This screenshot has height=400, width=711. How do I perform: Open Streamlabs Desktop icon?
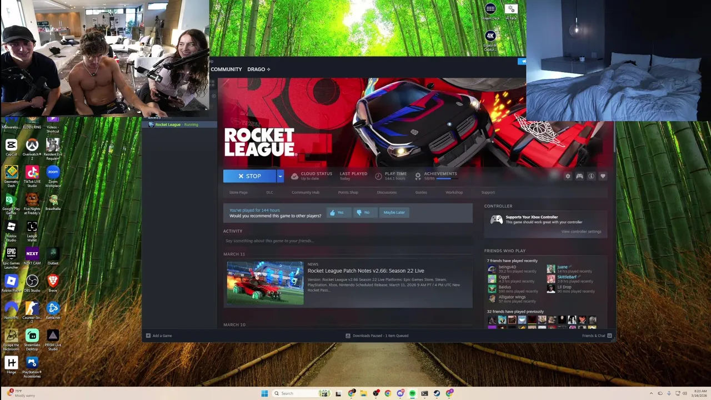click(x=32, y=339)
